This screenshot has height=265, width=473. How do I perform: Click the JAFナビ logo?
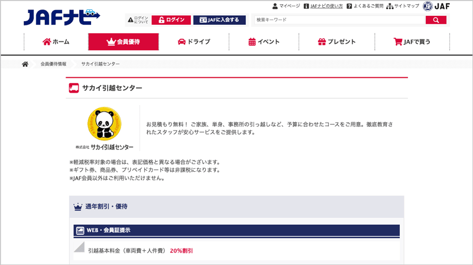click(x=62, y=17)
